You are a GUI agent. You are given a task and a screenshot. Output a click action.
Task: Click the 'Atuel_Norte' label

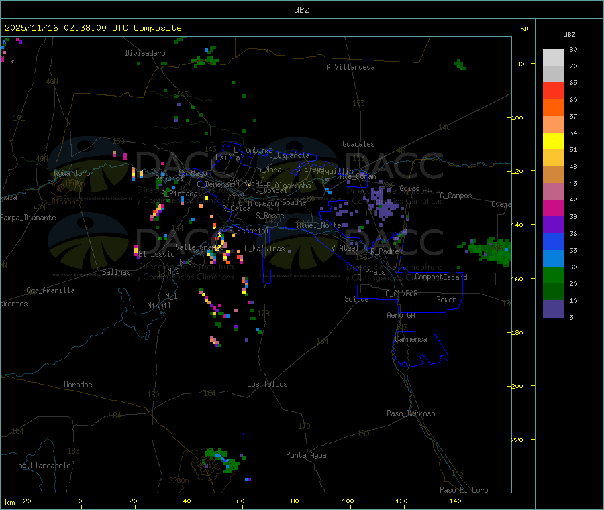[x=319, y=225]
